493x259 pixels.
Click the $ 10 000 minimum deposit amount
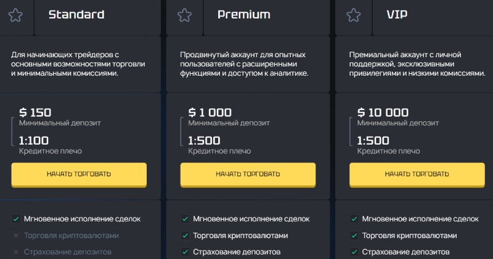click(x=383, y=112)
